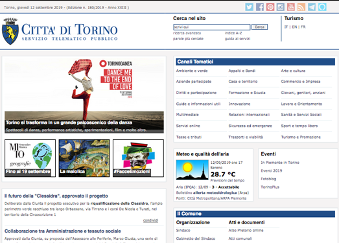Click in the 'scrivi qui' search field

point(212,27)
